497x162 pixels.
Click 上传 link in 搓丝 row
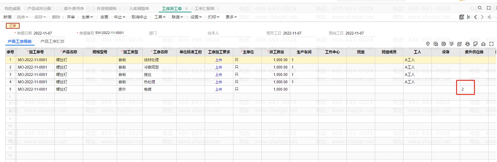coord(219,74)
